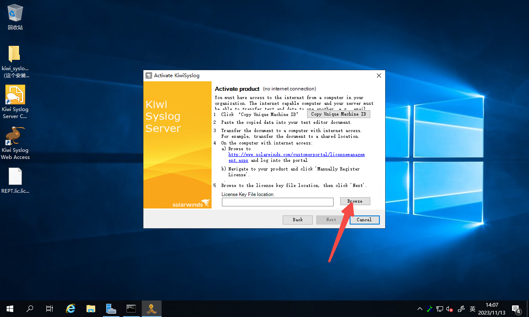Click the 'Activate product' heading text
This screenshot has width=529, height=317.
tap(237, 89)
